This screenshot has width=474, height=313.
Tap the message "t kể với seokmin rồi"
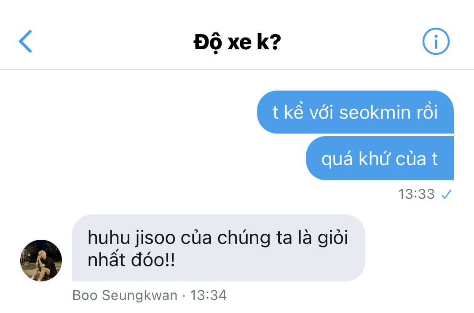[x=355, y=112]
